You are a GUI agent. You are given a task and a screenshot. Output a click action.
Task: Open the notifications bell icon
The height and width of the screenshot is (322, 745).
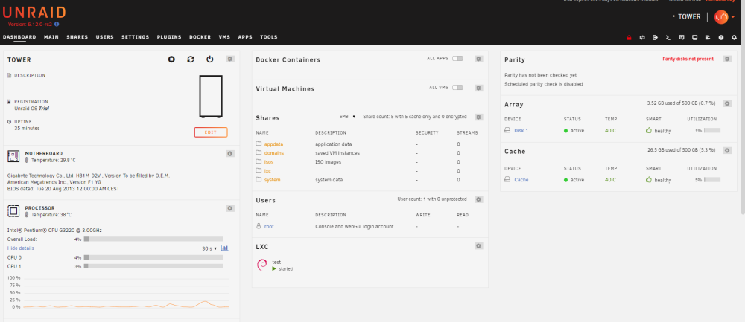734,37
